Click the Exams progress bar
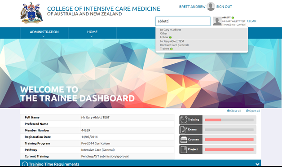The width and height of the screenshot is (282, 167). 229,130
